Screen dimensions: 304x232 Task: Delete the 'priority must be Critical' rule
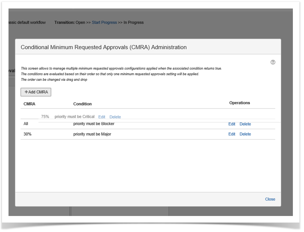pyautogui.click(x=115, y=117)
